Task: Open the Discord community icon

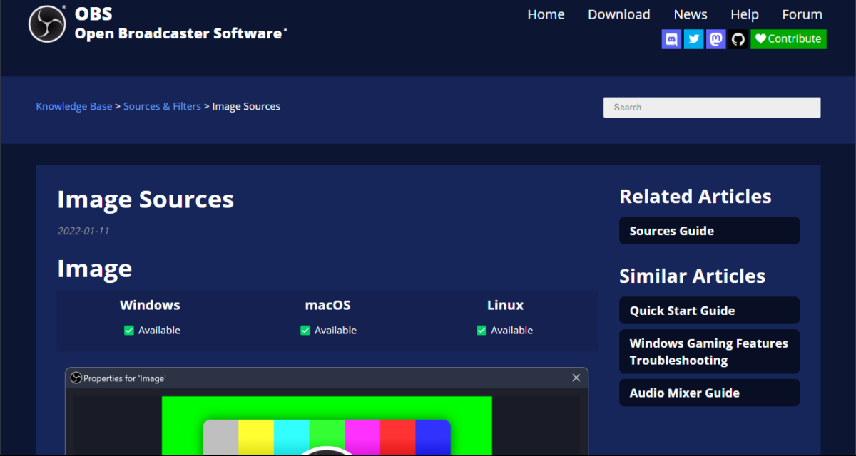Action: [671, 39]
